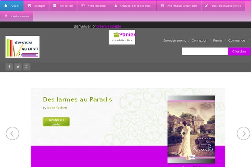Open the Accueil menu tab
The image size is (251, 167).
(12, 6)
